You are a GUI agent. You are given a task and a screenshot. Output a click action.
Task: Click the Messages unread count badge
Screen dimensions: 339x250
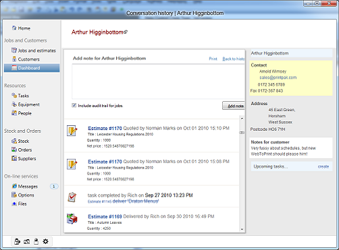54,186
